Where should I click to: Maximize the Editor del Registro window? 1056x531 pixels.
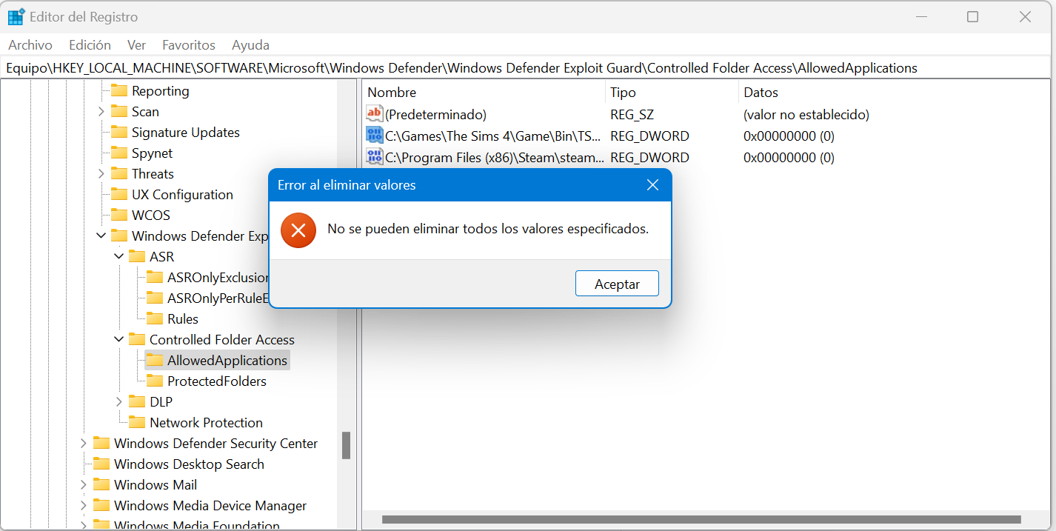tap(972, 17)
